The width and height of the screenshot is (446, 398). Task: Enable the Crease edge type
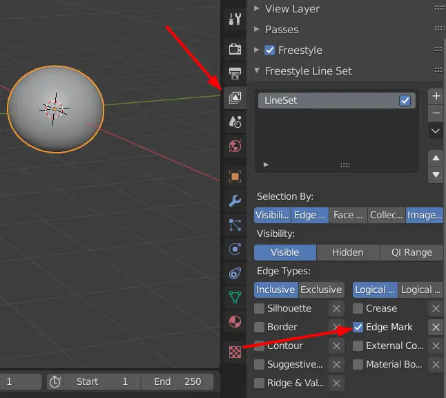pyautogui.click(x=358, y=308)
